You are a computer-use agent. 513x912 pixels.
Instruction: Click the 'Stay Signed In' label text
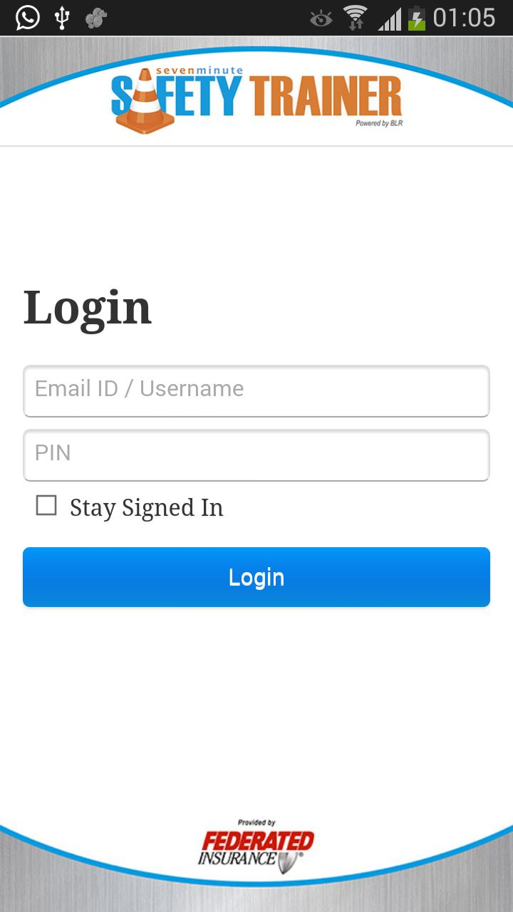point(146,507)
